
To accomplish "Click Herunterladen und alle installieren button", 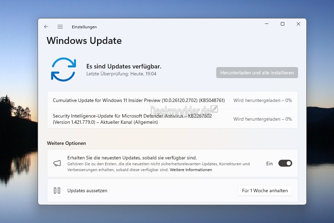I will (x=257, y=73).
